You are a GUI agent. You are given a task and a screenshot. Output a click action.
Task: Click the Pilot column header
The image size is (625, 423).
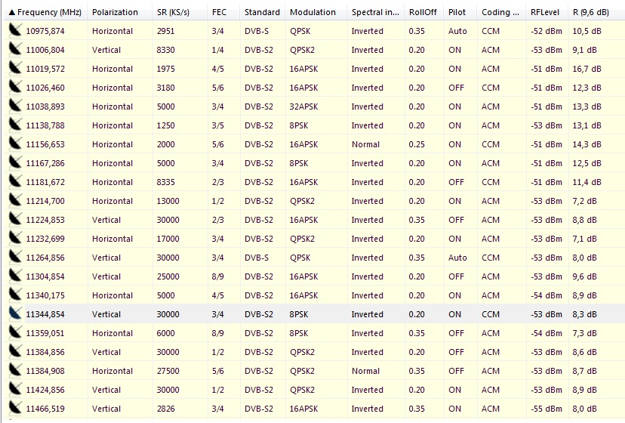pos(457,12)
